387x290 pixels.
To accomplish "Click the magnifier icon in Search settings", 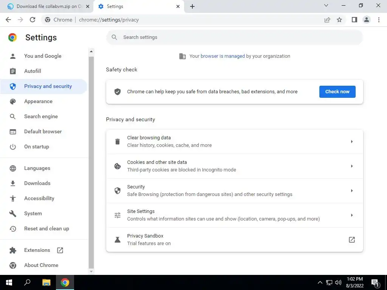I will point(114,37).
